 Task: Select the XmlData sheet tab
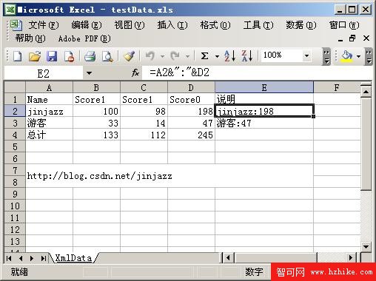tap(73, 258)
